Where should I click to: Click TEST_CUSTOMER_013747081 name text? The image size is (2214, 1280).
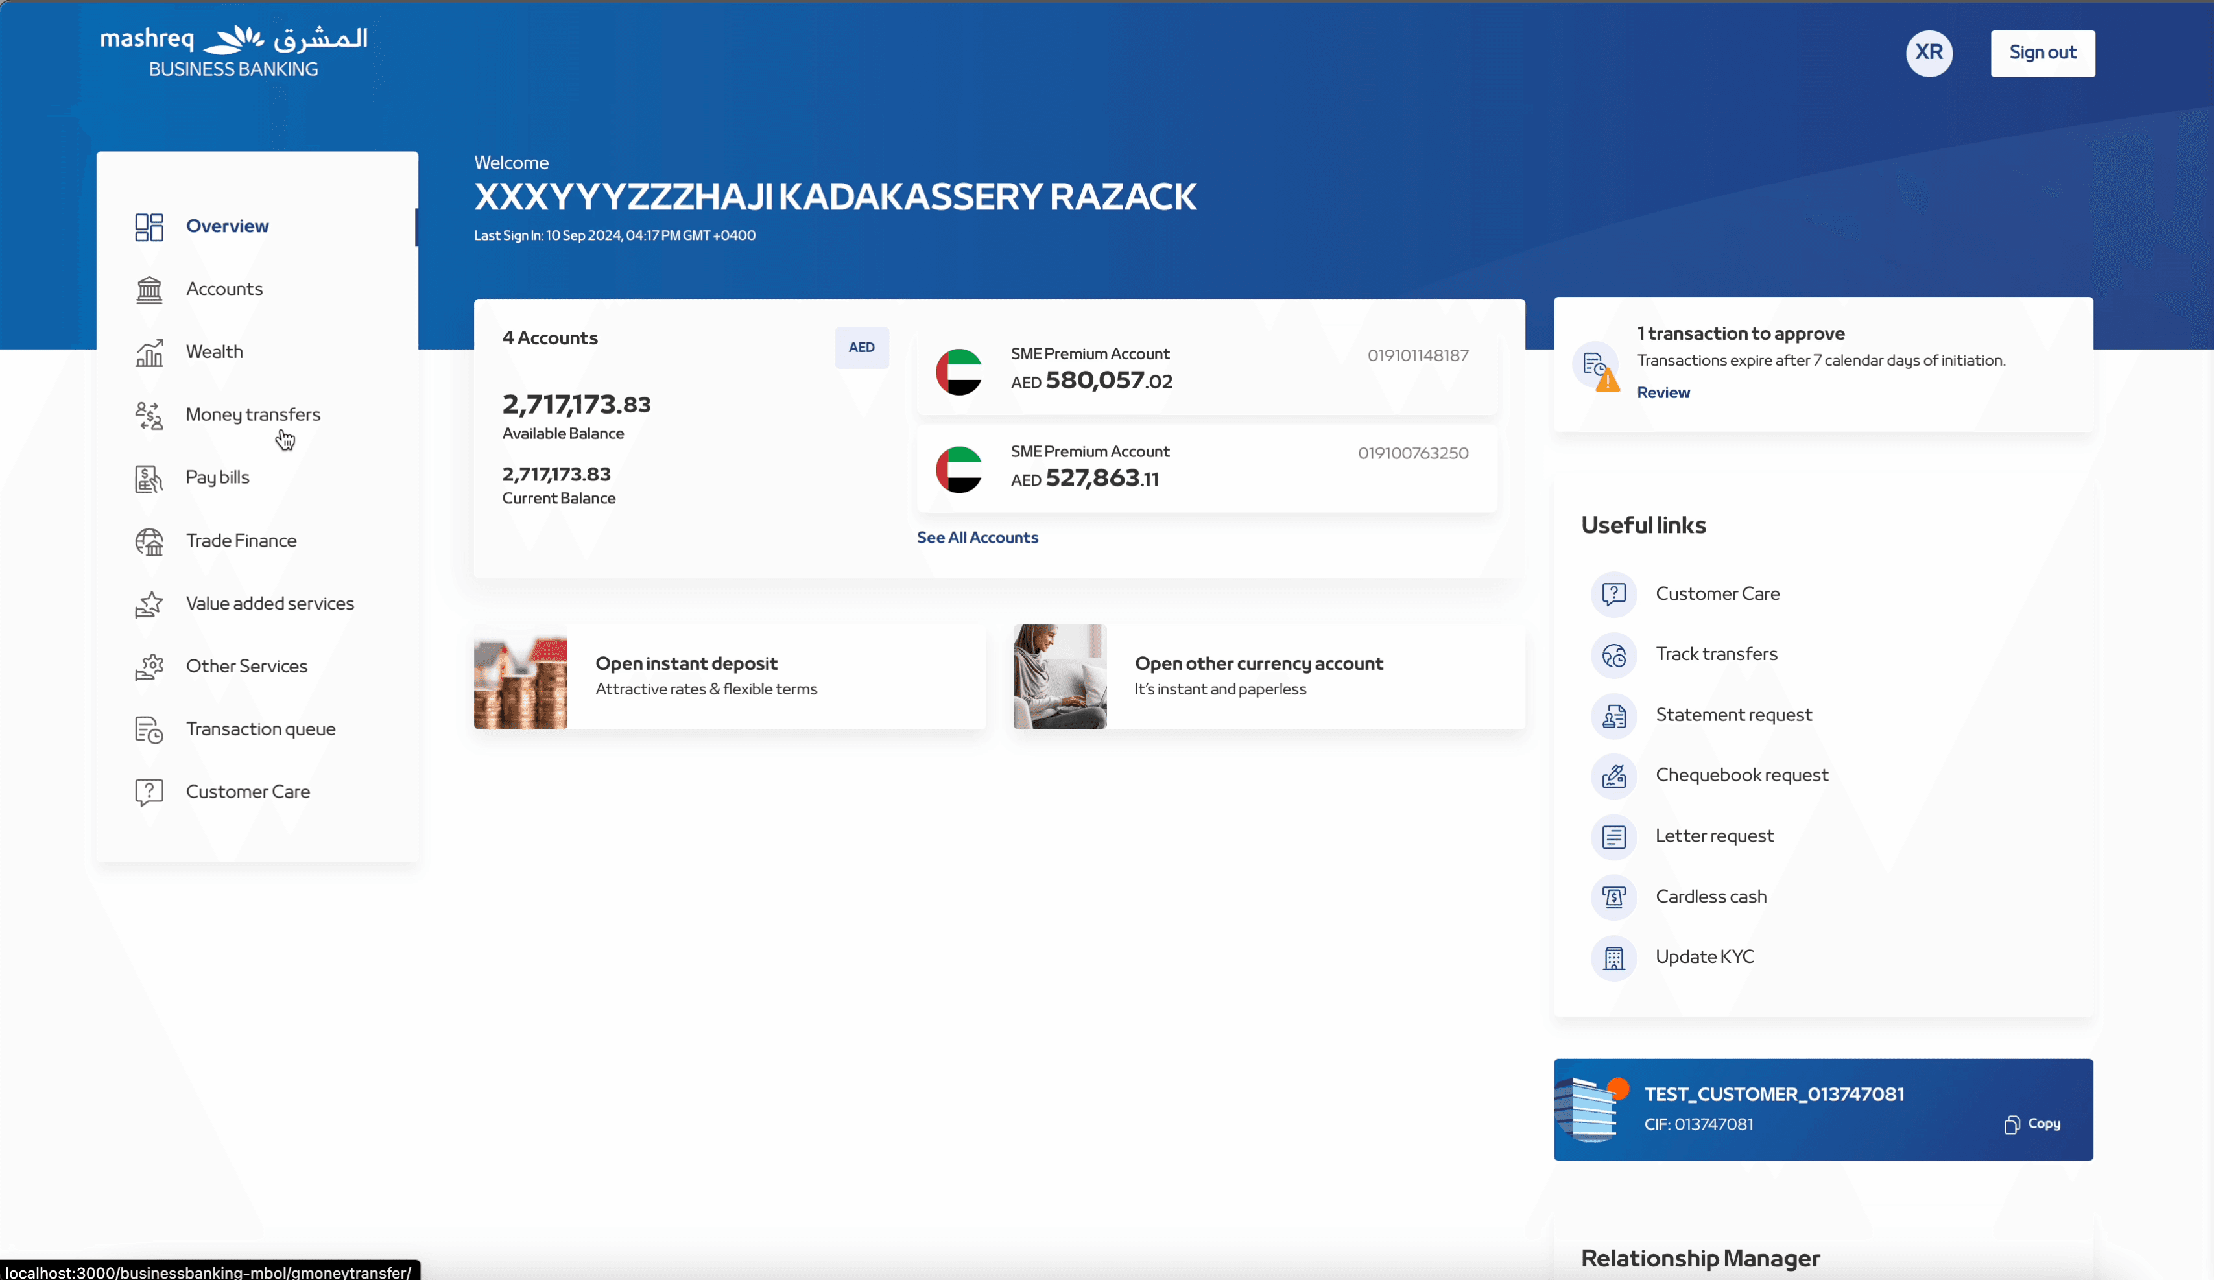coord(1774,1095)
